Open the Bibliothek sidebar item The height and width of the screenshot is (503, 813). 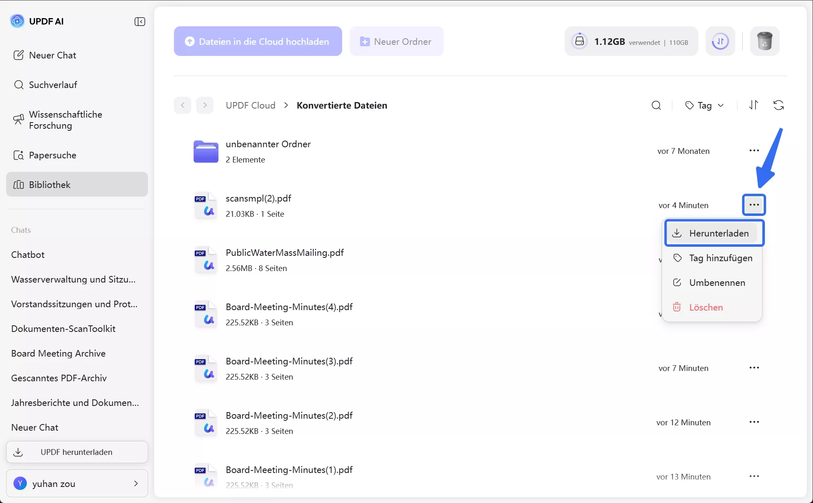pyautogui.click(x=77, y=184)
